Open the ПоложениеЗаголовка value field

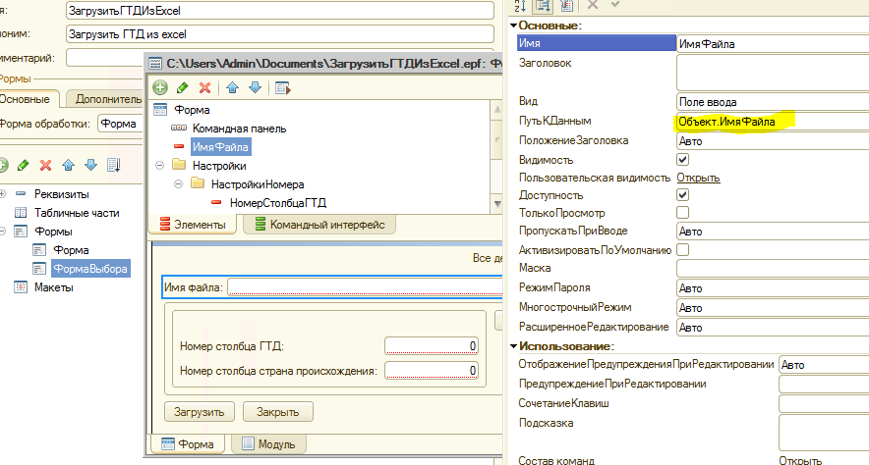coord(773,141)
